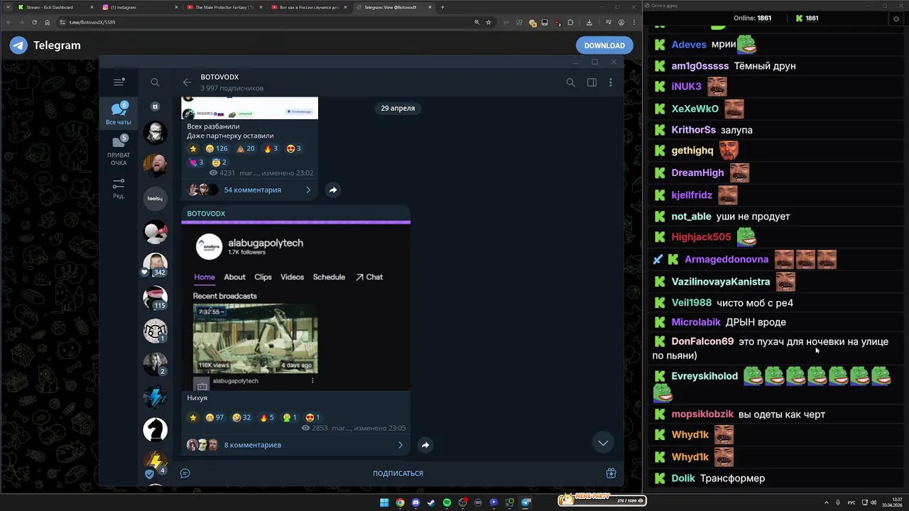Open the three-dot channel options menu
The image size is (909, 511).
tap(611, 82)
